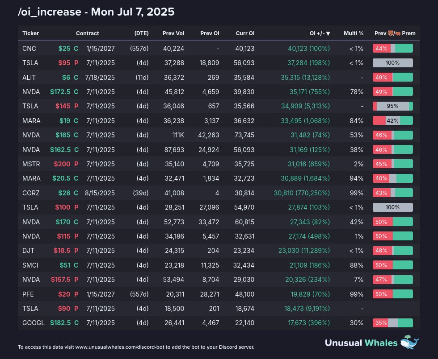The height and width of the screenshot is (359, 438).
Task: Click the Contract column header
Action: [88, 33]
